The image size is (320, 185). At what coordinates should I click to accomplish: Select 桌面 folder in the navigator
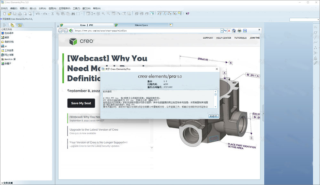pos(5,37)
